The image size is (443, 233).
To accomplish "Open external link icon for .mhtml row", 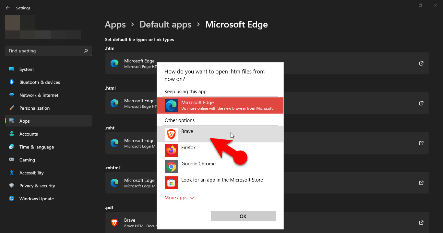I will 421,183.
